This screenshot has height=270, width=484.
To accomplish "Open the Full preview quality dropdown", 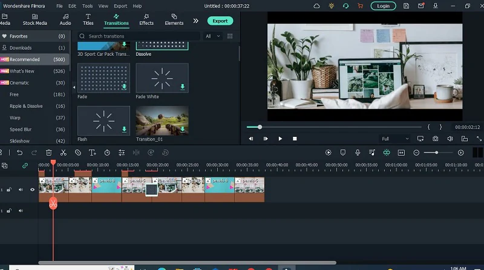I will click(x=393, y=139).
